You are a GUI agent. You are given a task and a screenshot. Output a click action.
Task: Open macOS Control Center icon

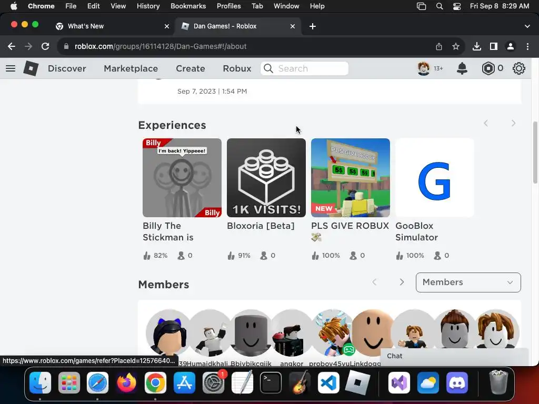(456, 6)
